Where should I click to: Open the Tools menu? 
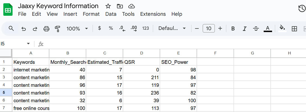(x=128, y=14)
